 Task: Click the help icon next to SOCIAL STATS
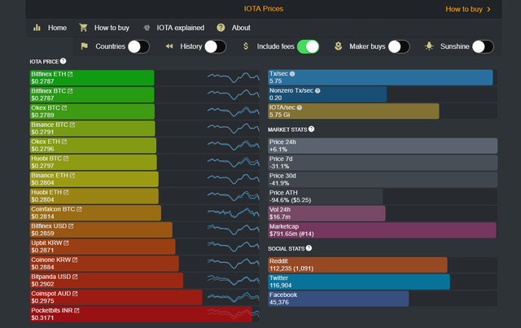coord(309,248)
